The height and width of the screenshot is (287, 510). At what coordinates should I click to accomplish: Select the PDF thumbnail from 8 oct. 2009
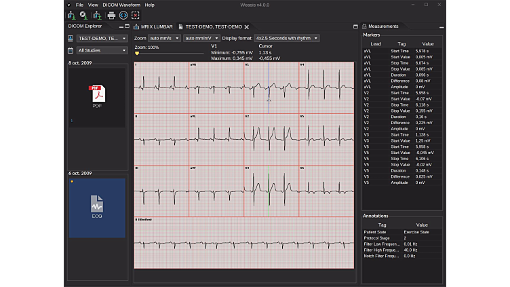coord(97,96)
